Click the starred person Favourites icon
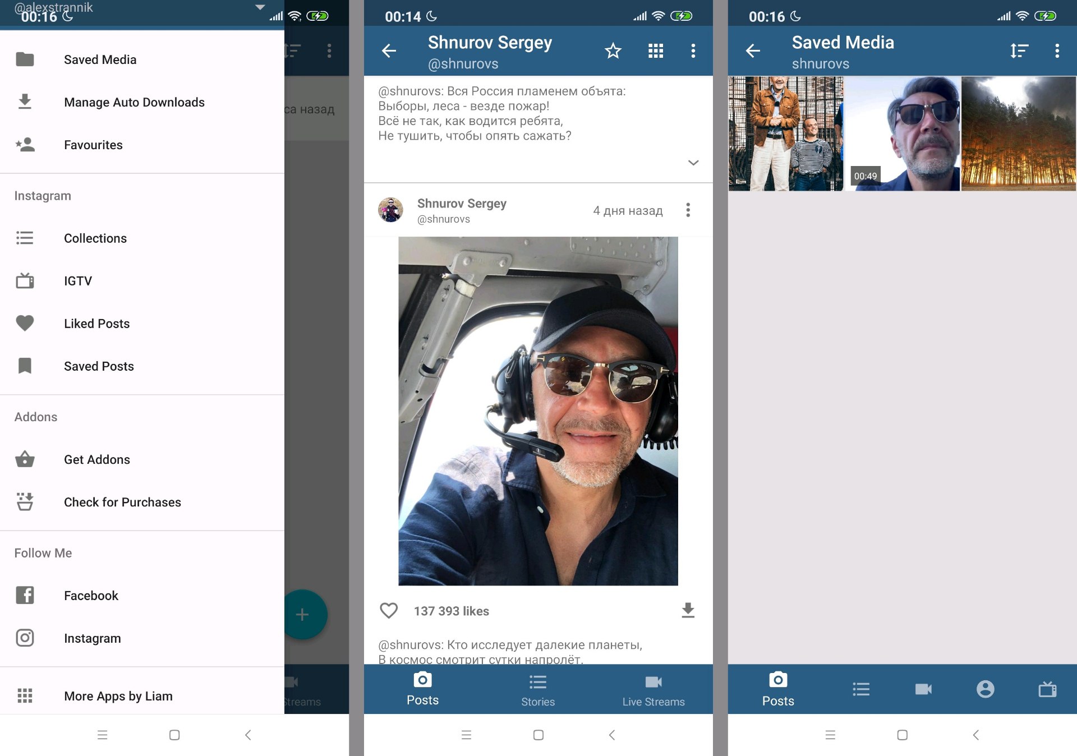This screenshot has height=756, width=1077. 25,145
